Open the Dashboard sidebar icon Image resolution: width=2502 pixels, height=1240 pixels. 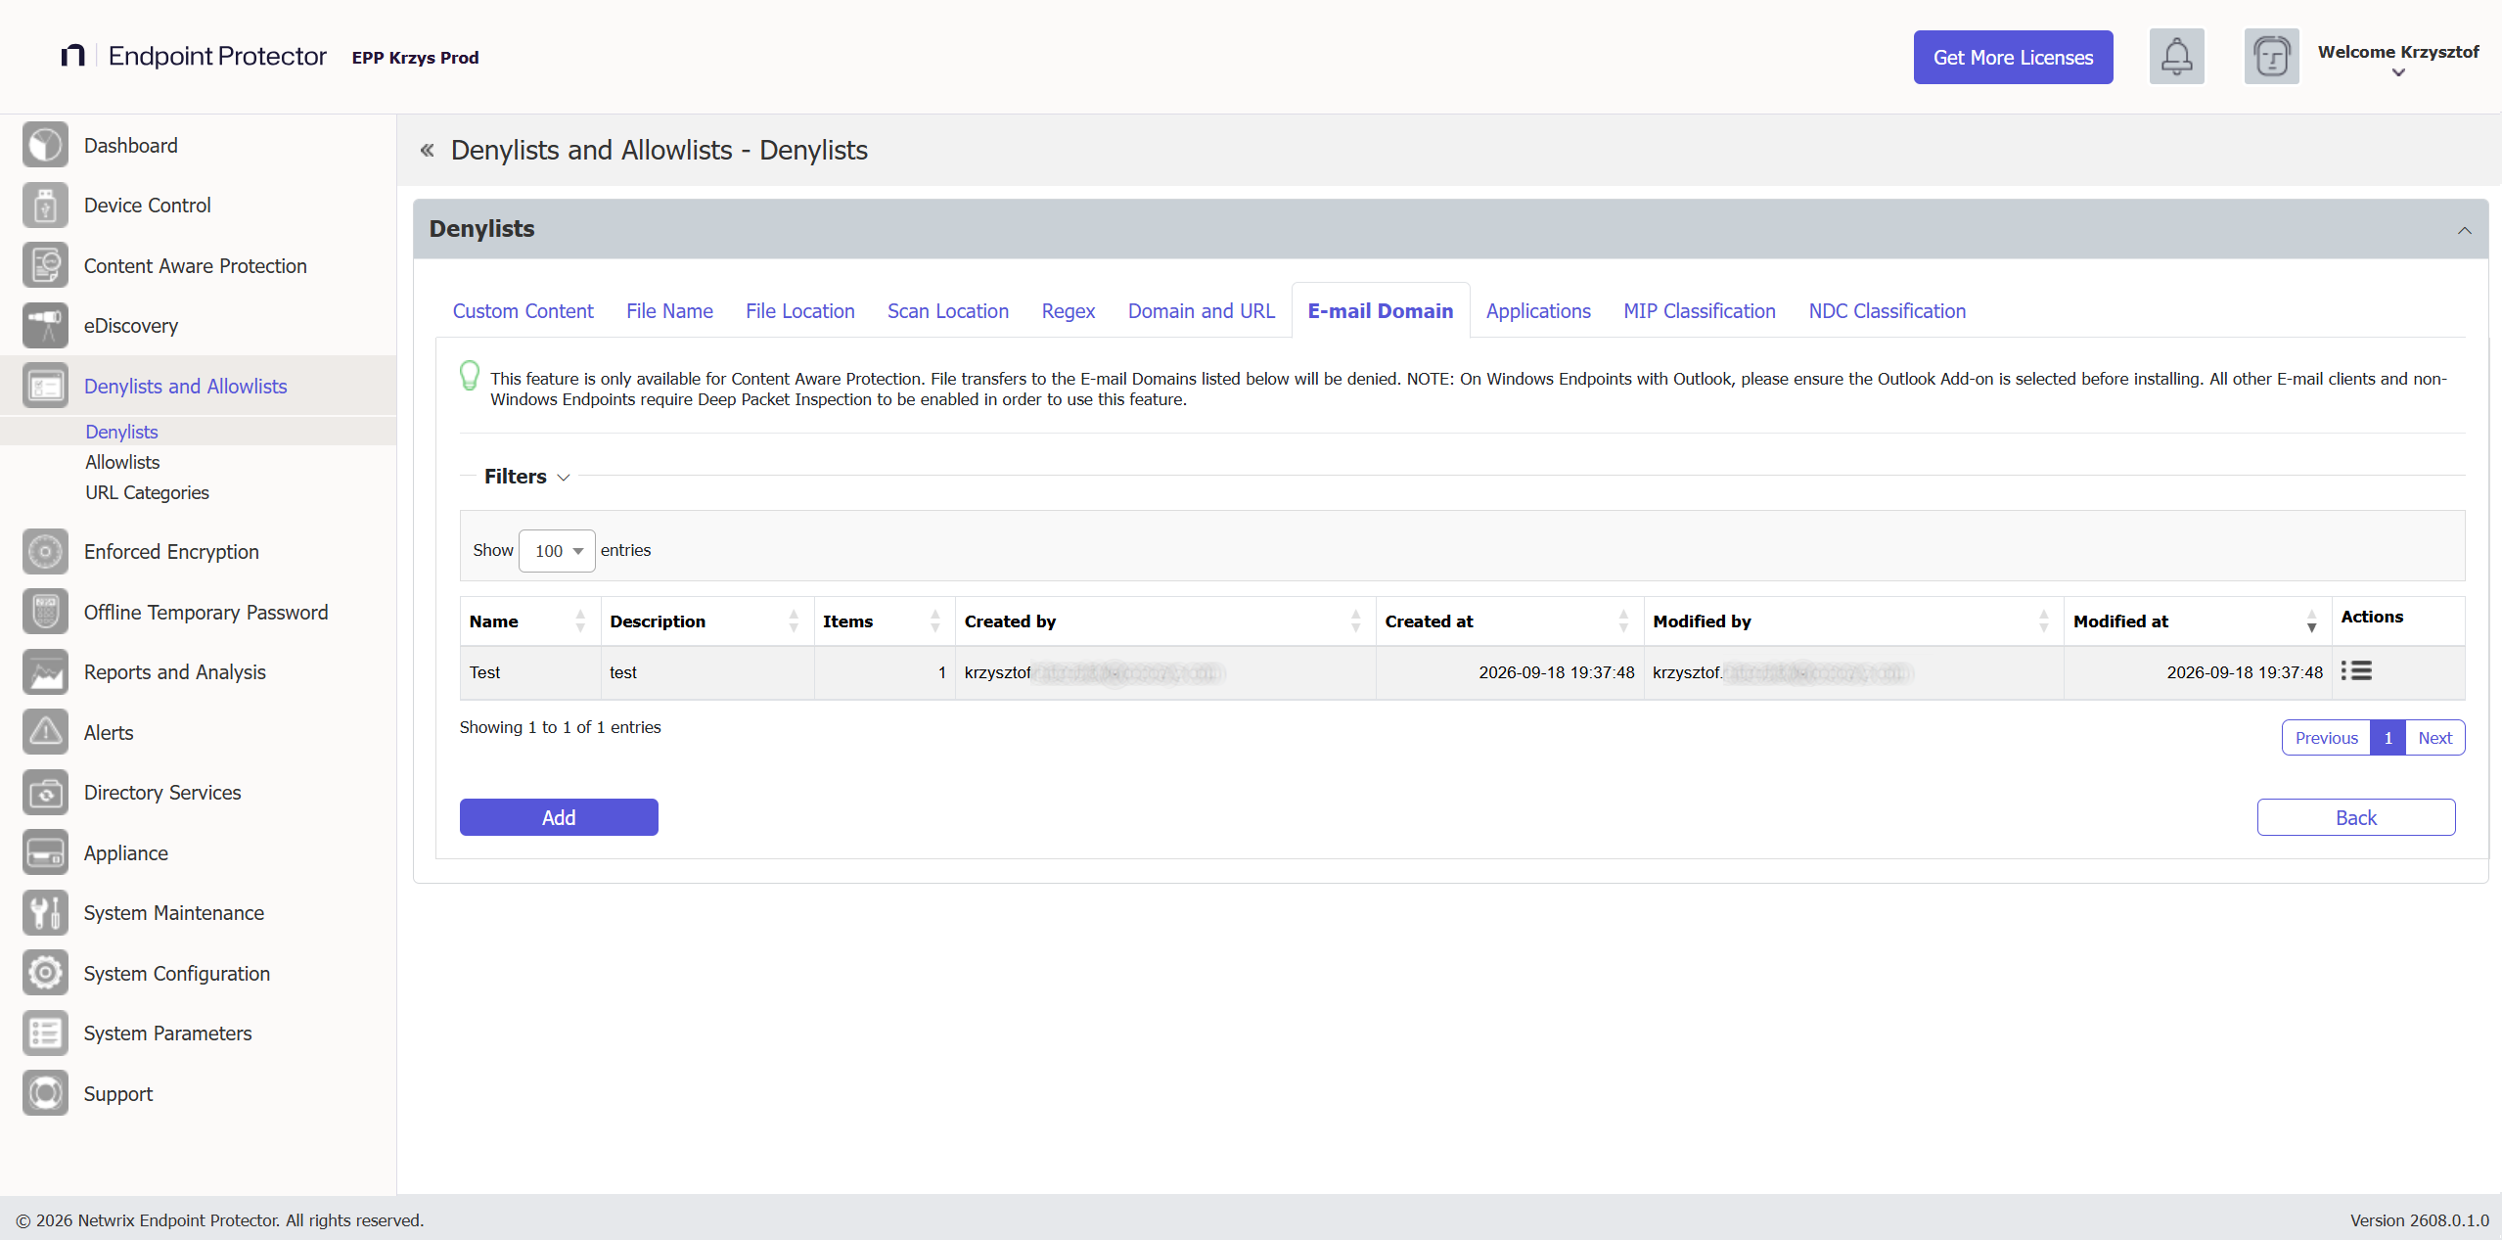(x=45, y=146)
